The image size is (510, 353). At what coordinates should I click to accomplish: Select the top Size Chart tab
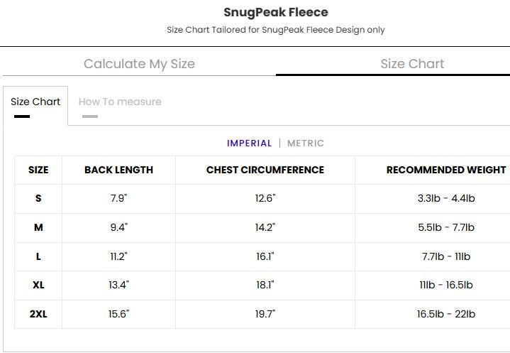tap(412, 64)
